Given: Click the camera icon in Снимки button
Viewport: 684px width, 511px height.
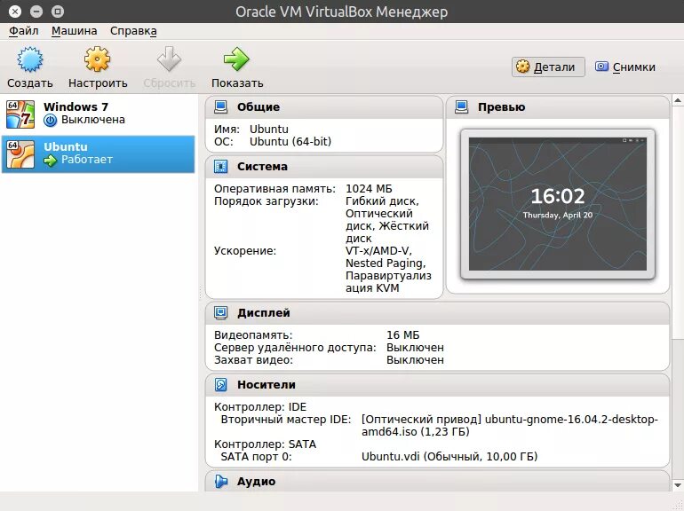Looking at the screenshot, I should click(x=601, y=67).
